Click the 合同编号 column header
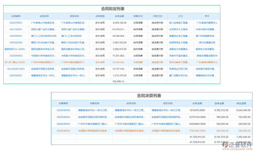This screenshot has width=255, height=153. point(16,16)
